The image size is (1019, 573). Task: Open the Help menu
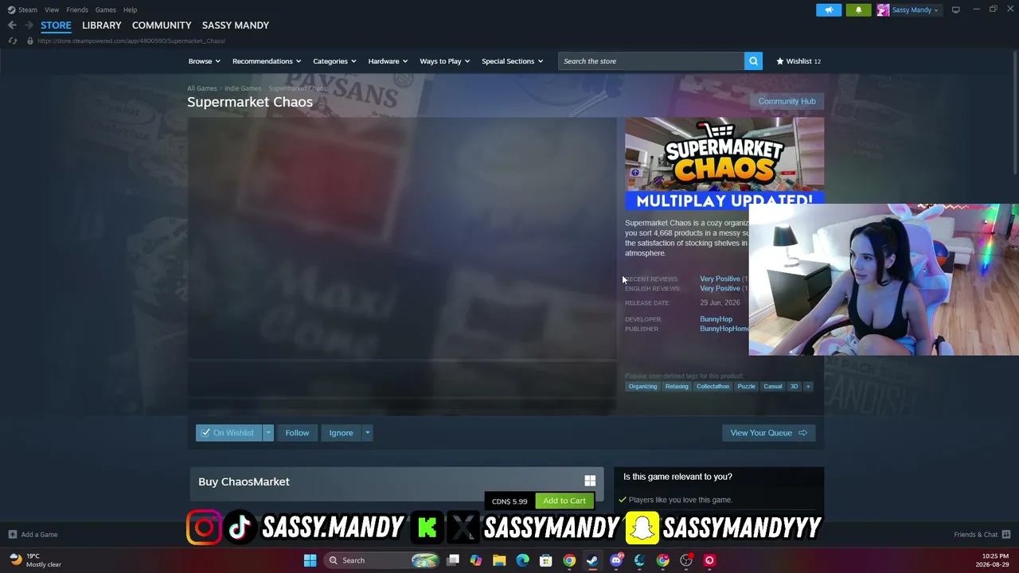click(130, 10)
